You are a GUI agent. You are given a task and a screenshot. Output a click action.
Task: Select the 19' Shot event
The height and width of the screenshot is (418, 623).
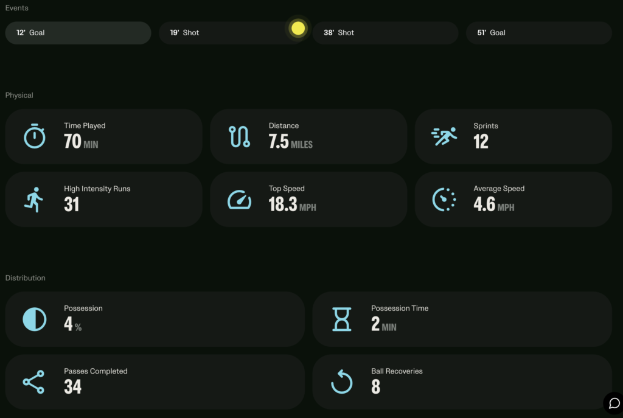[232, 33]
